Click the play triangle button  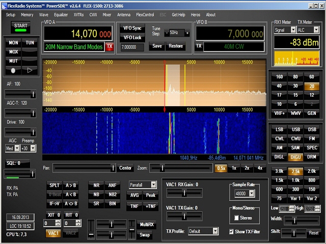click(x=30, y=71)
